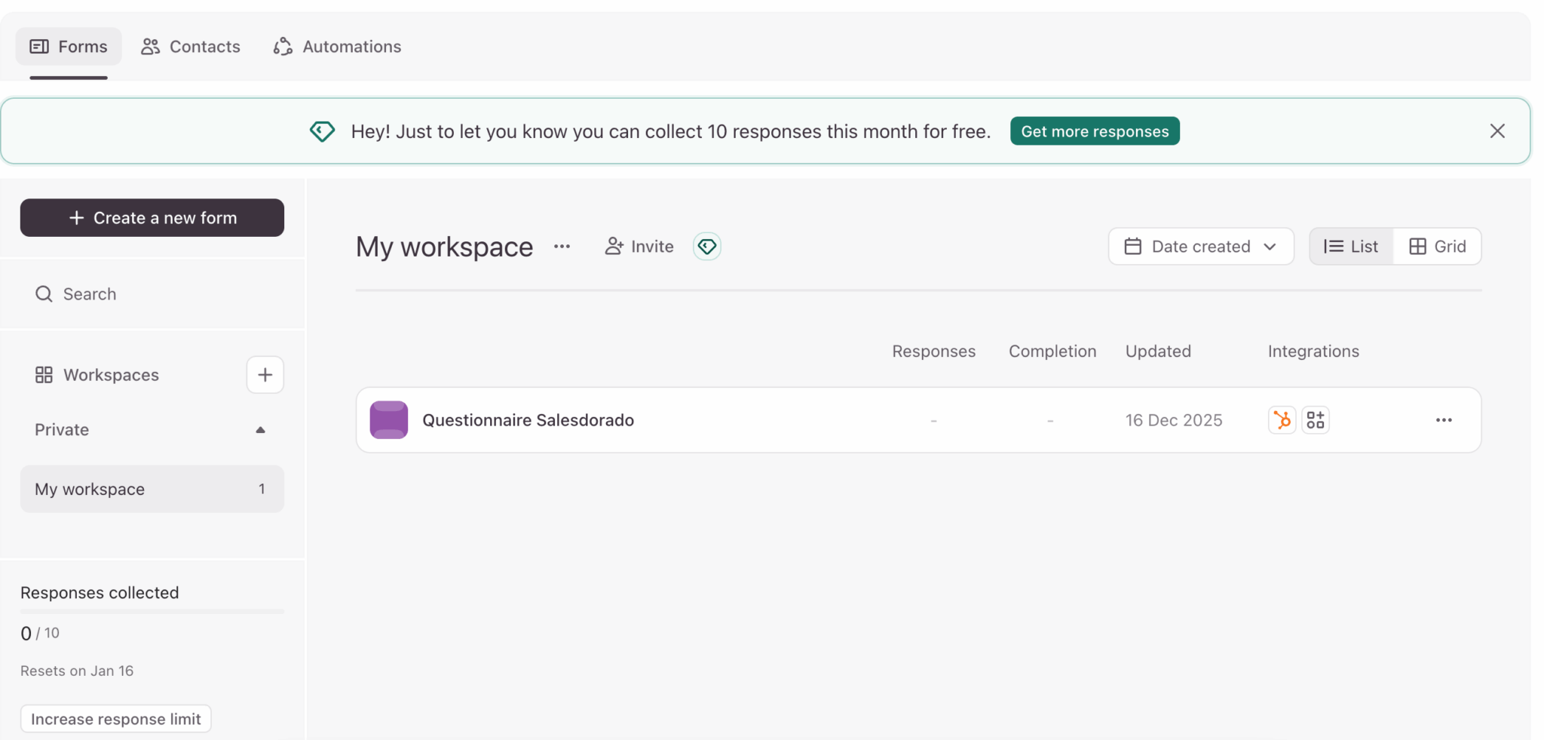Open the Date created sort dropdown

(1200, 247)
